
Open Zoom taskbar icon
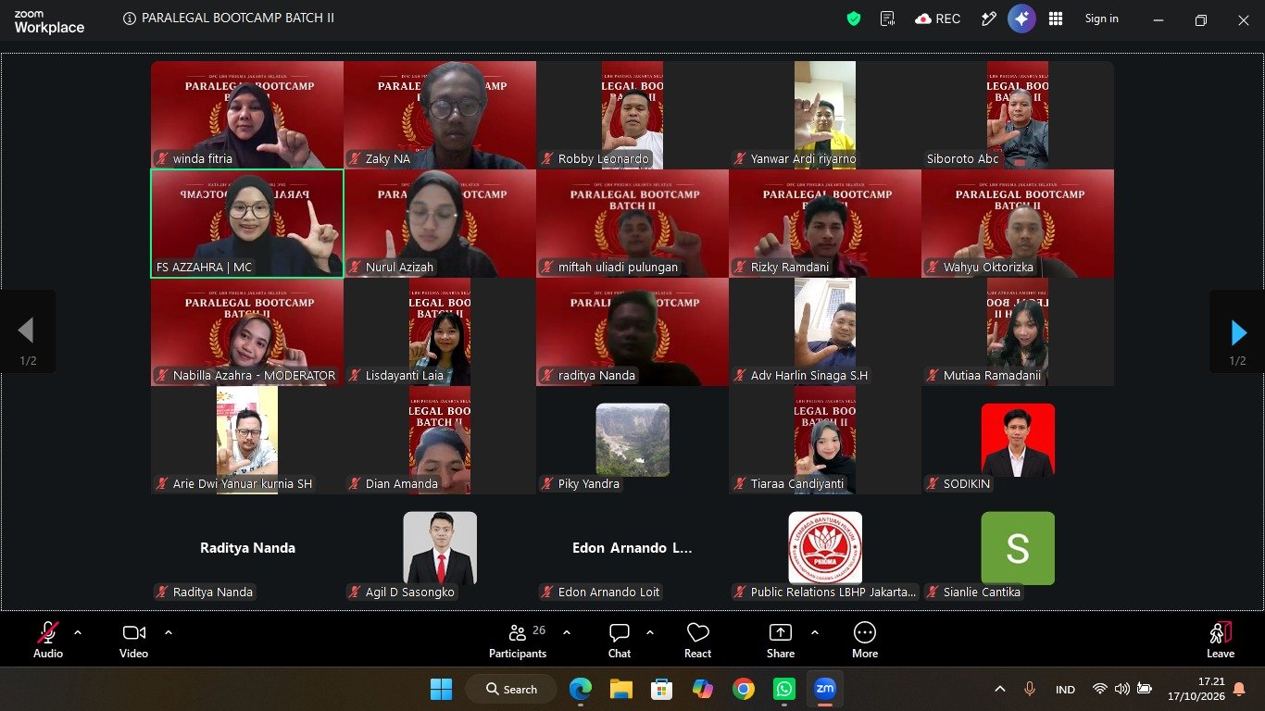(x=824, y=689)
